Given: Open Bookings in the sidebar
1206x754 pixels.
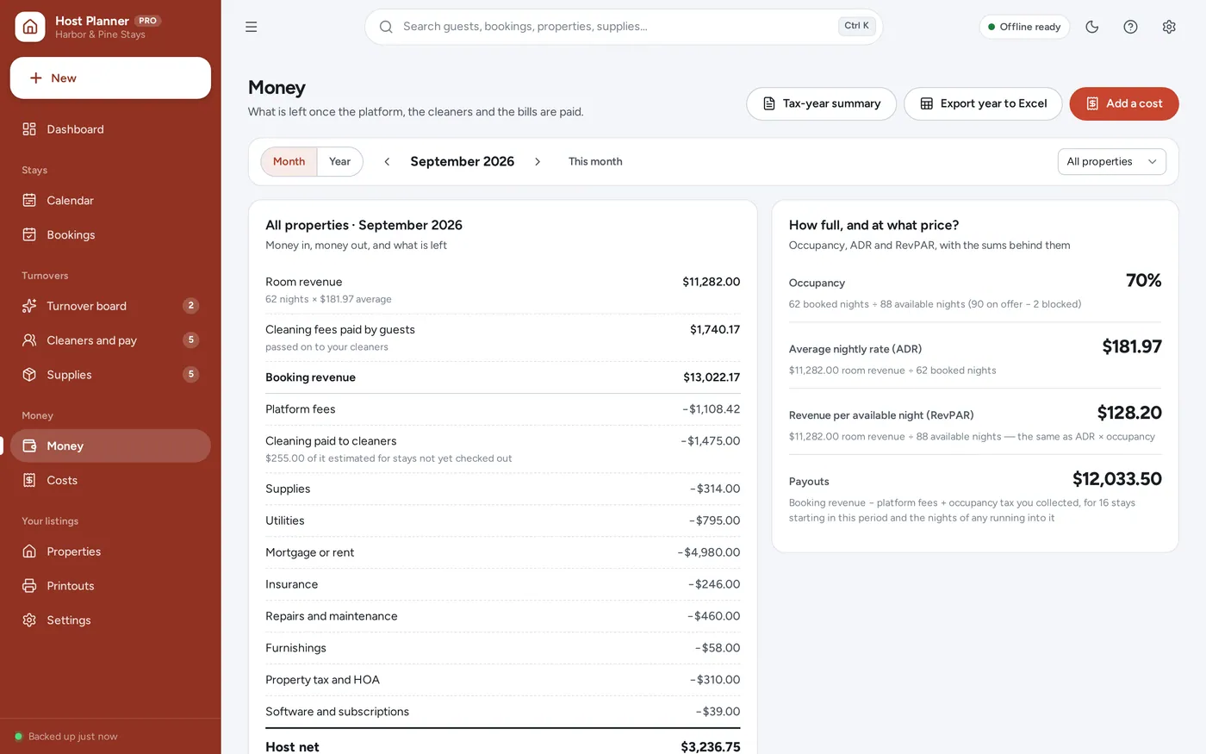Looking at the screenshot, I should (110, 234).
